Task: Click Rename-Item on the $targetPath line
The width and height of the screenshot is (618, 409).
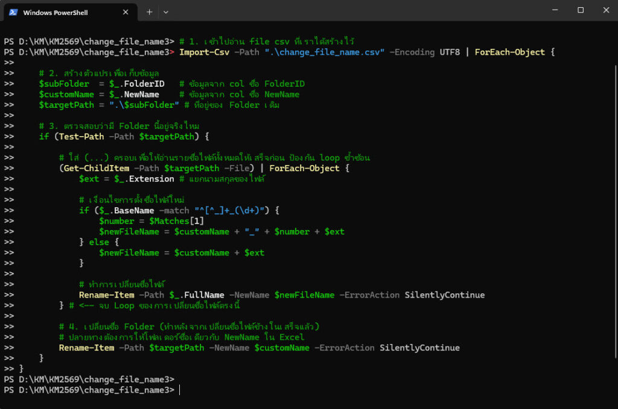Action: coord(86,348)
